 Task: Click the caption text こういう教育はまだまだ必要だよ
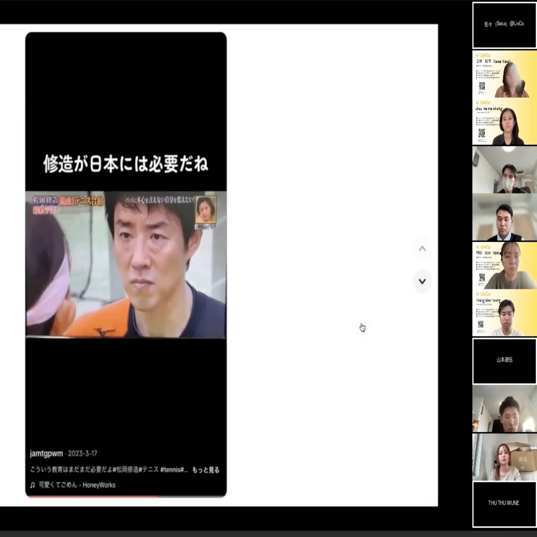[71, 470]
